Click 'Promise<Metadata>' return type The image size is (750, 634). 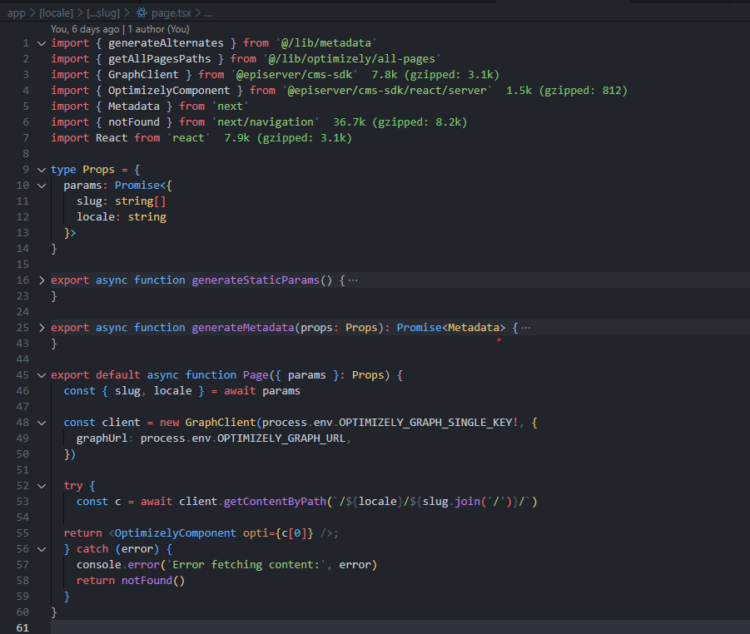tap(450, 328)
